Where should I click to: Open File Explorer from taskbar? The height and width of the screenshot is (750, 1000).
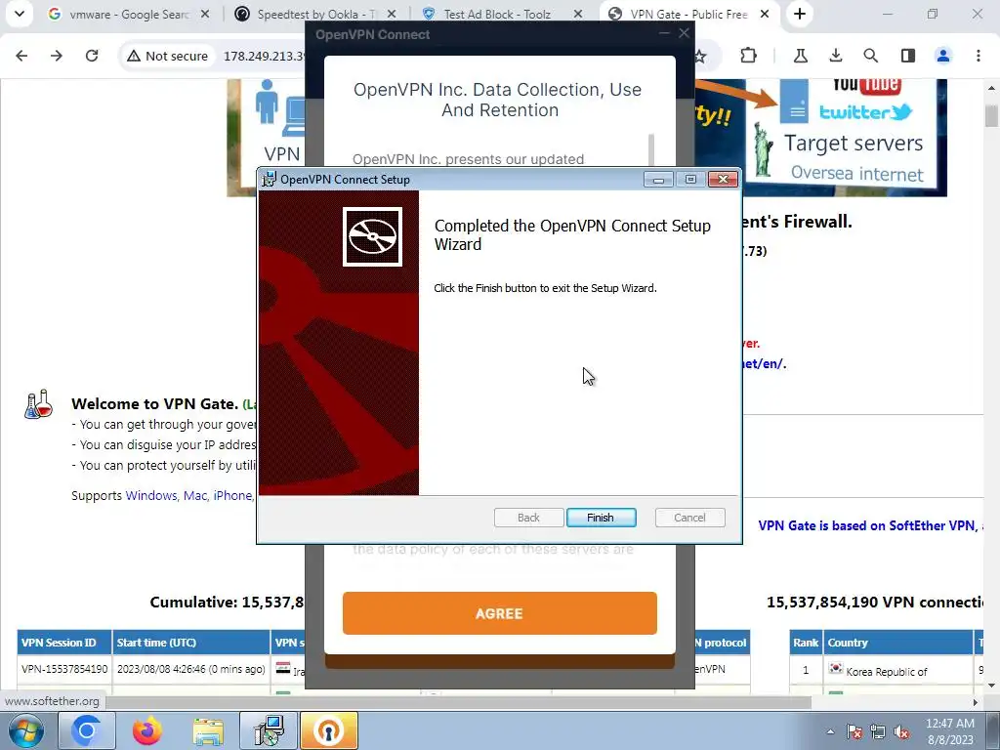pyautogui.click(x=208, y=730)
